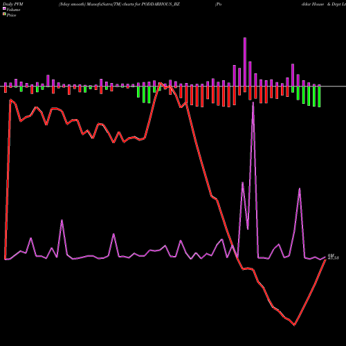Click the "ddar House & Dept" company name text

click(x=321, y=4)
